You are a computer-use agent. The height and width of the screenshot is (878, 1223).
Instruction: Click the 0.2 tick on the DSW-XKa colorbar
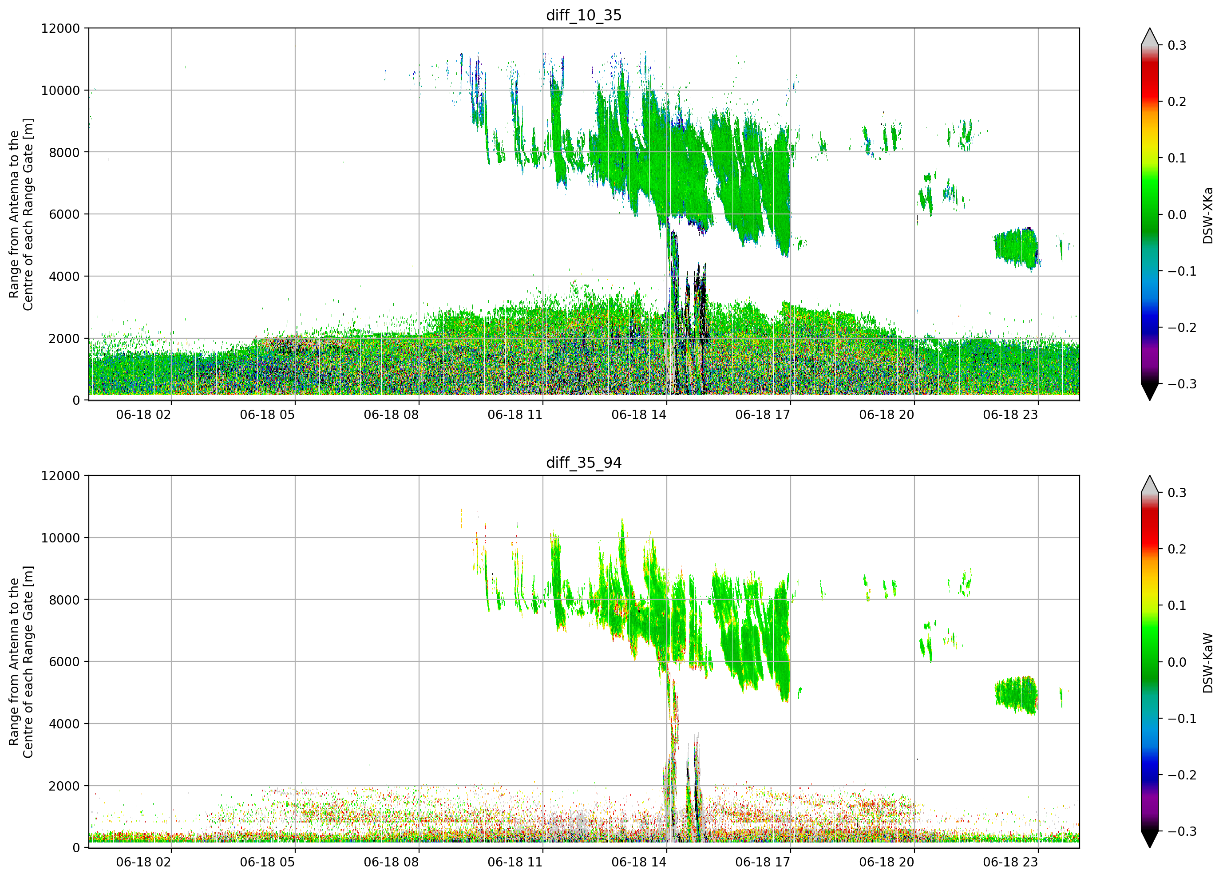1177,102
